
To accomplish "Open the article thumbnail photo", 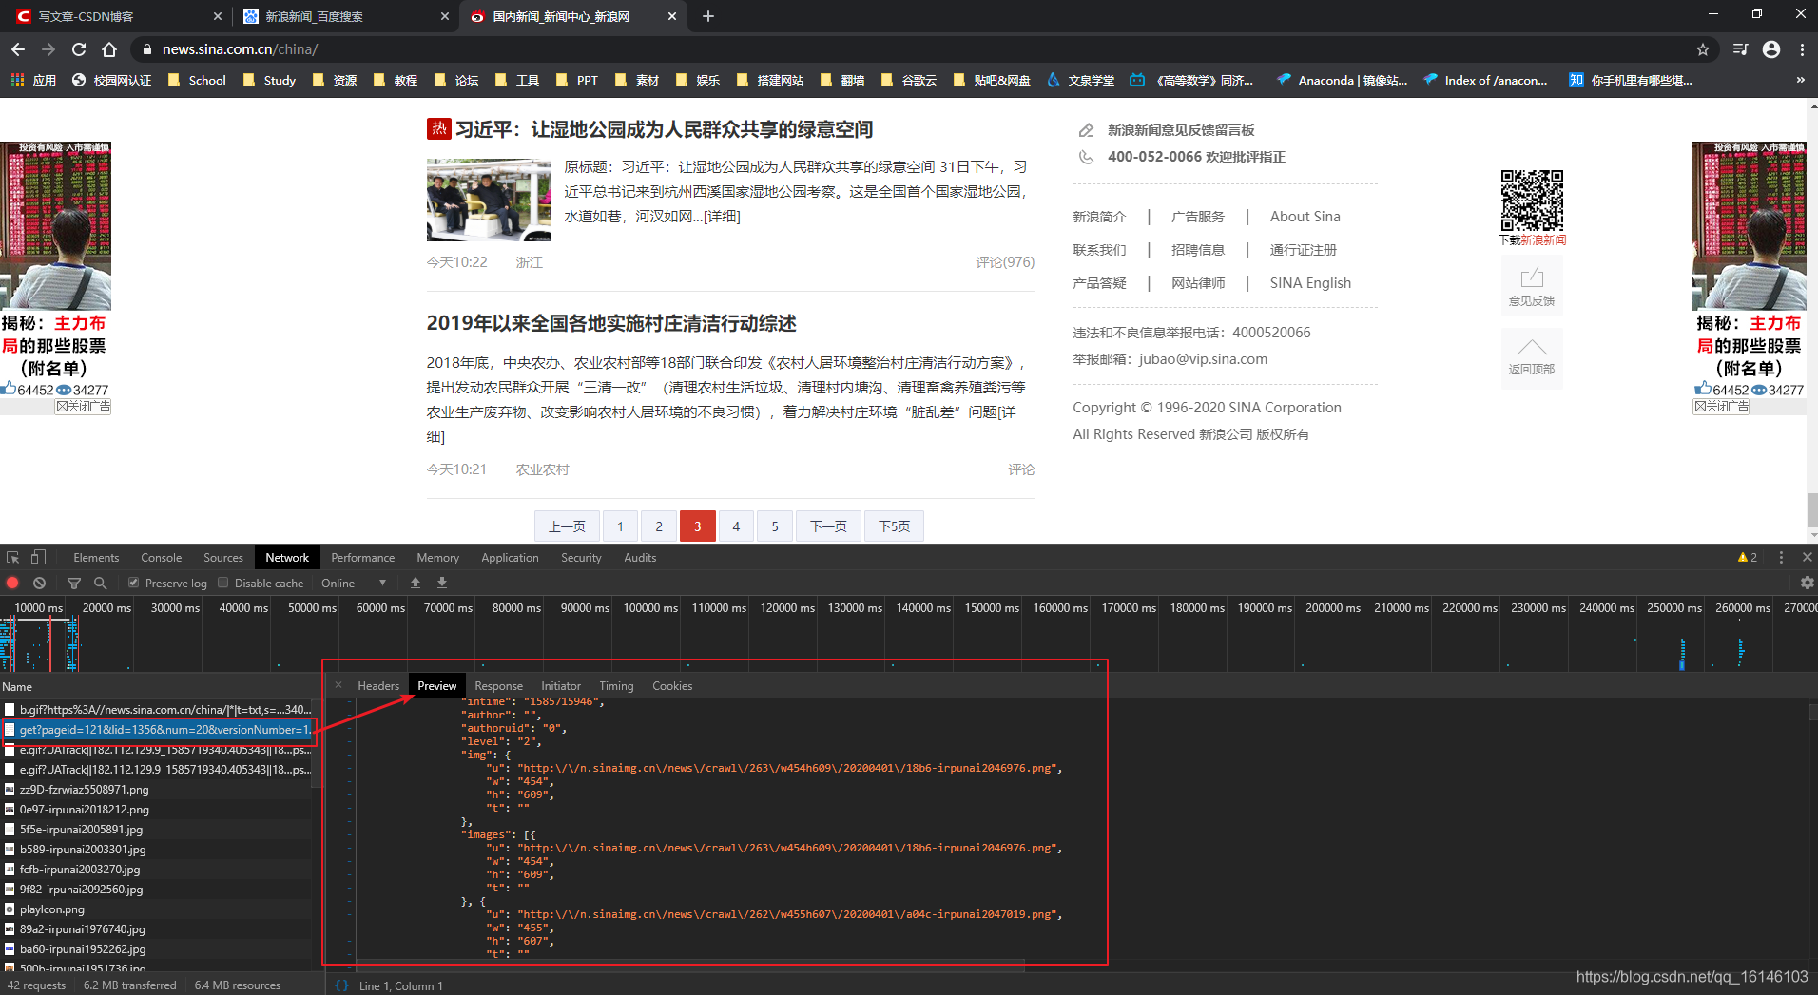I will coord(489,200).
